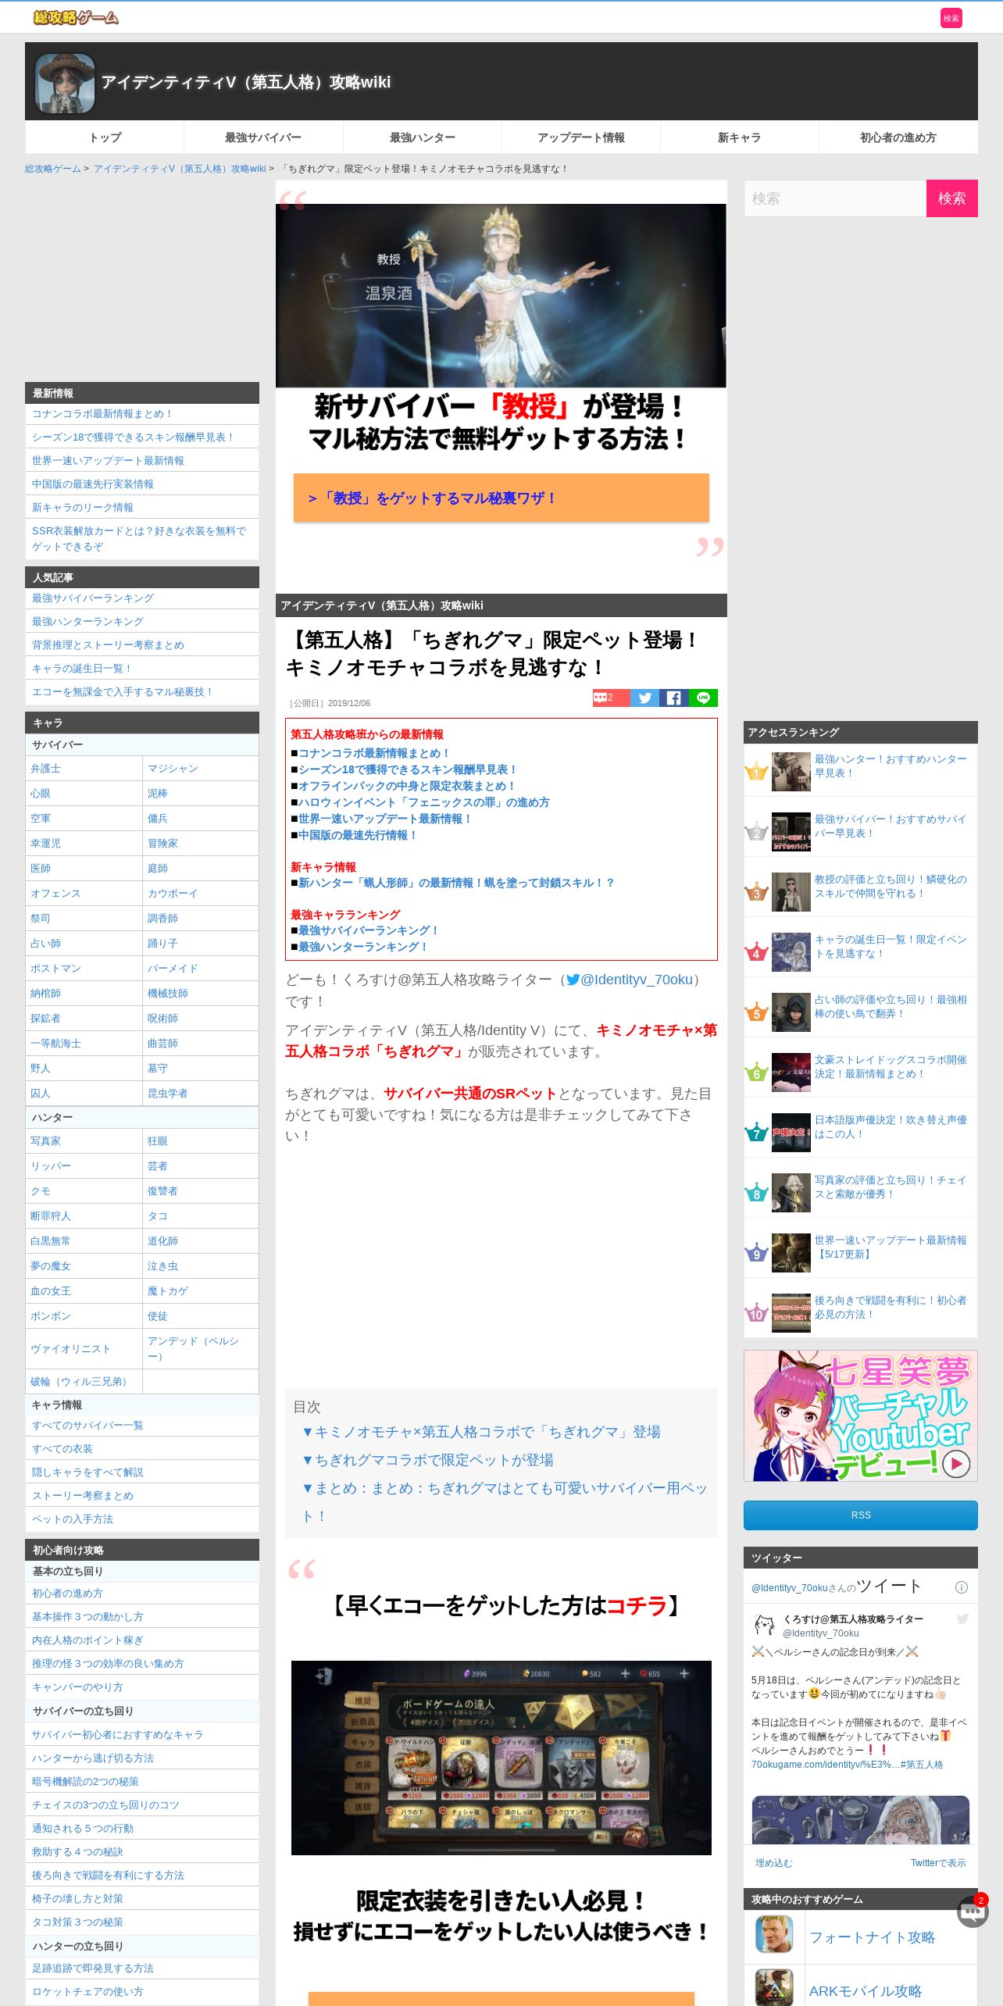Click アイデンティティV wiki breadcrumb link
The height and width of the screenshot is (2006, 1003).
click(180, 169)
